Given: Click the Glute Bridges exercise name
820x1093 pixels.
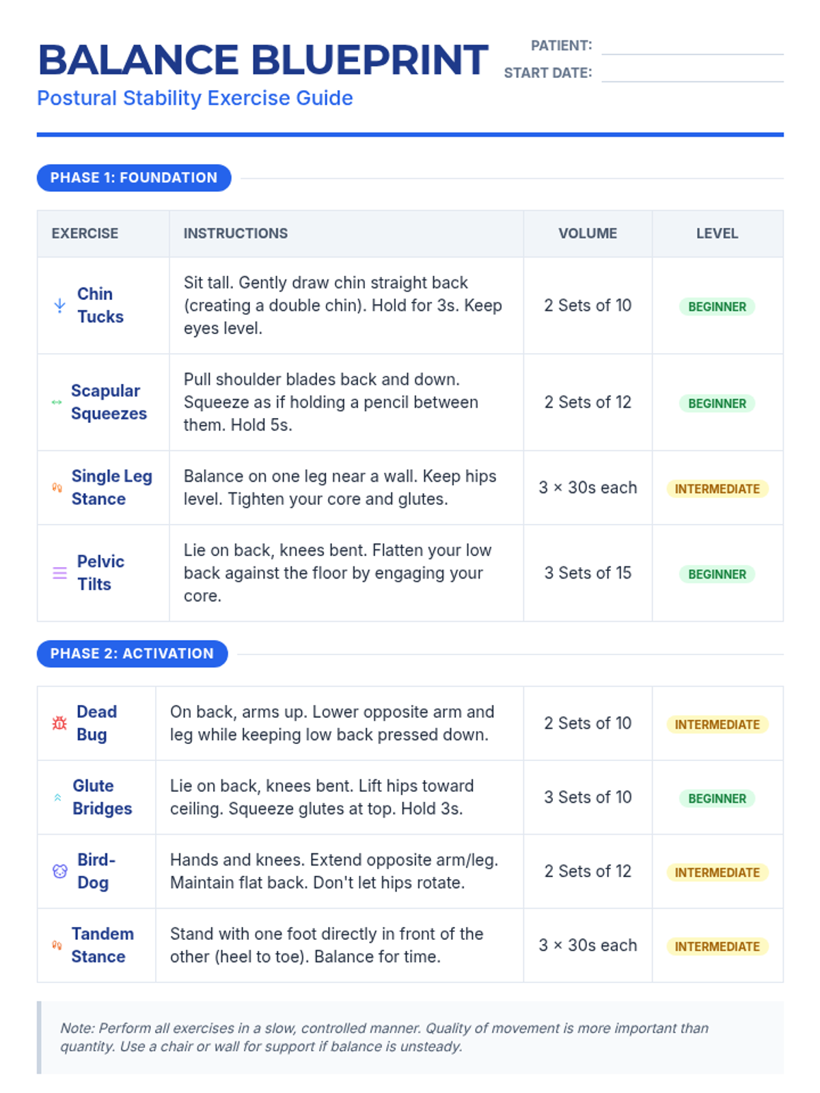Looking at the screenshot, I should pos(102,797).
